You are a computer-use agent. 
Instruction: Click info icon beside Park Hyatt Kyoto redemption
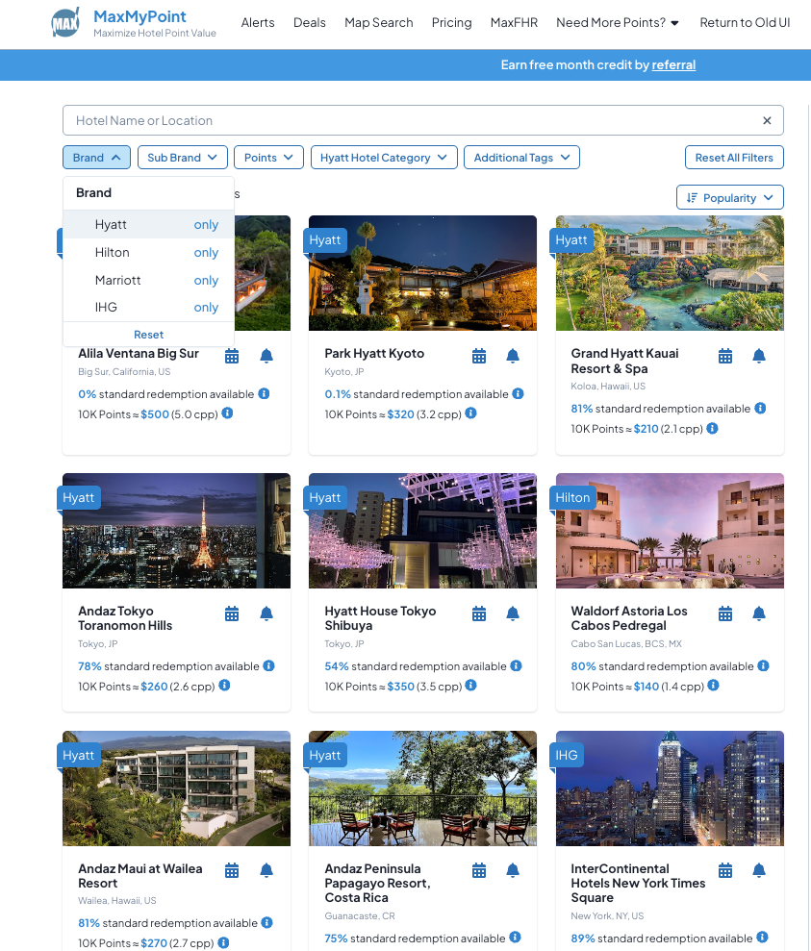[518, 394]
